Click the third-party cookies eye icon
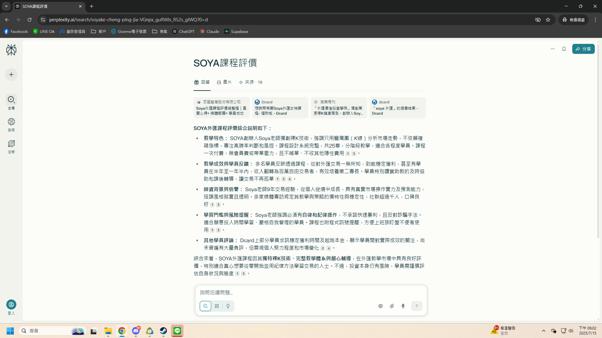The image size is (602, 338). pos(538,20)
